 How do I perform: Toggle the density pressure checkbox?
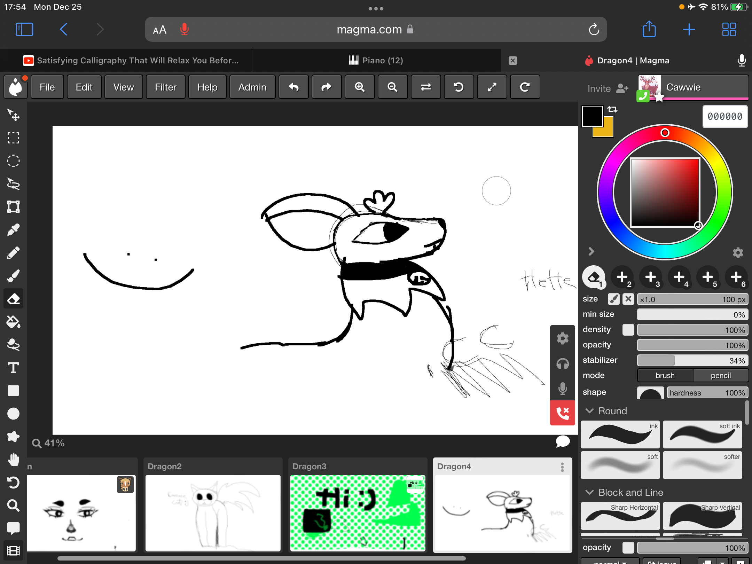(628, 330)
